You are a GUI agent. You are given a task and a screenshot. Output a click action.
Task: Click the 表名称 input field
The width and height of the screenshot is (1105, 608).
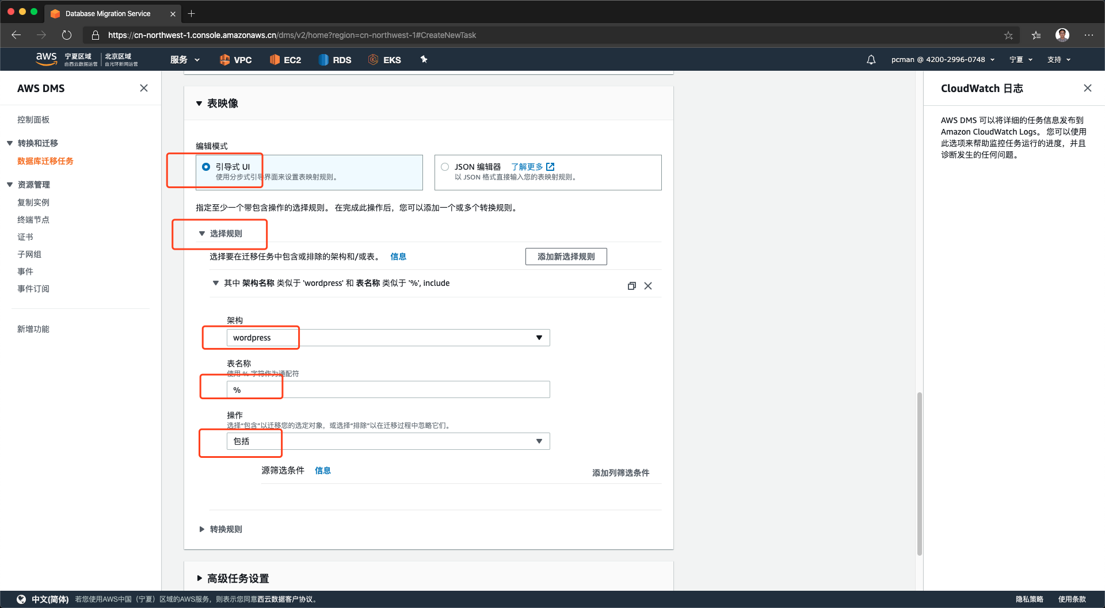388,389
